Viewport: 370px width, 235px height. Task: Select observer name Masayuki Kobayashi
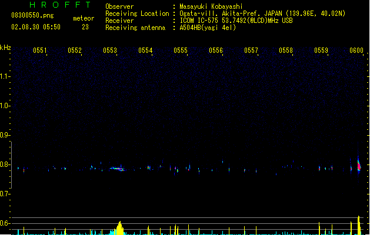[x=211, y=6]
